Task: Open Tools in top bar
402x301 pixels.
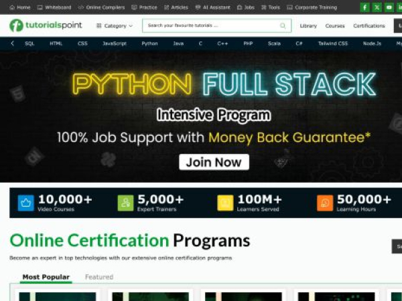Action: (x=271, y=7)
